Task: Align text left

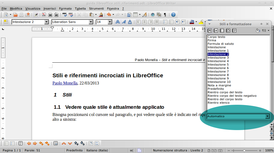Action: [138, 22]
